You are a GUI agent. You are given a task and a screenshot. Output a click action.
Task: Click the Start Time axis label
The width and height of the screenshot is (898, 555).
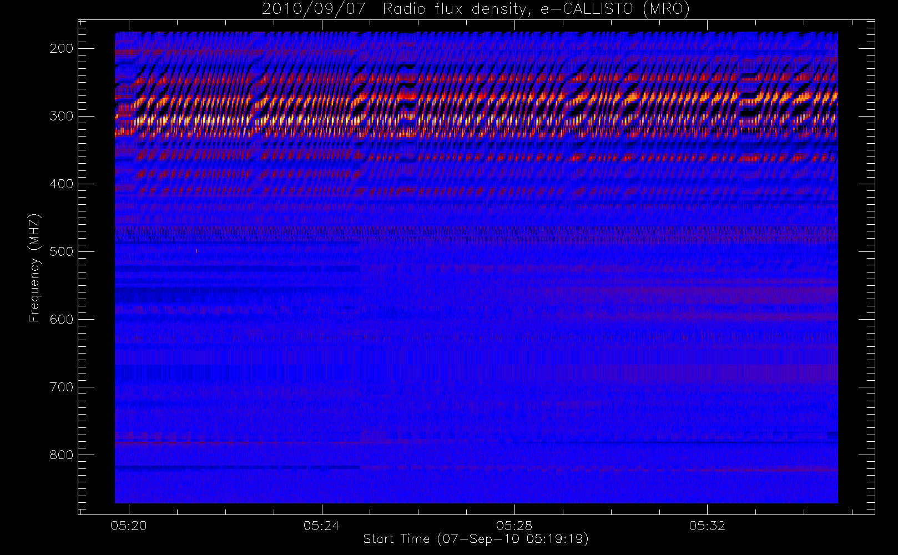pyautogui.click(x=476, y=539)
